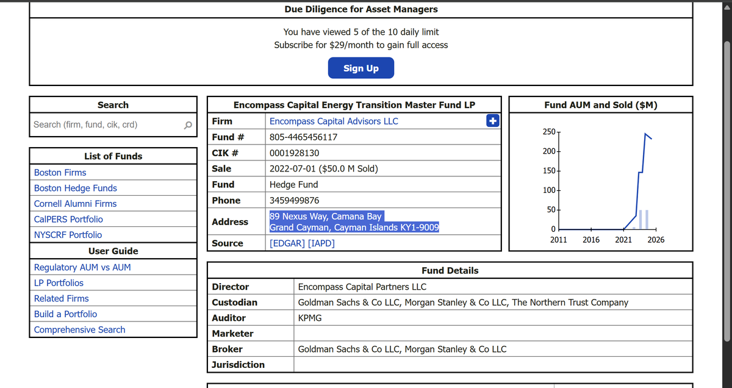Open NYSCRF Portfolio link
The height and width of the screenshot is (388, 732).
(68, 235)
